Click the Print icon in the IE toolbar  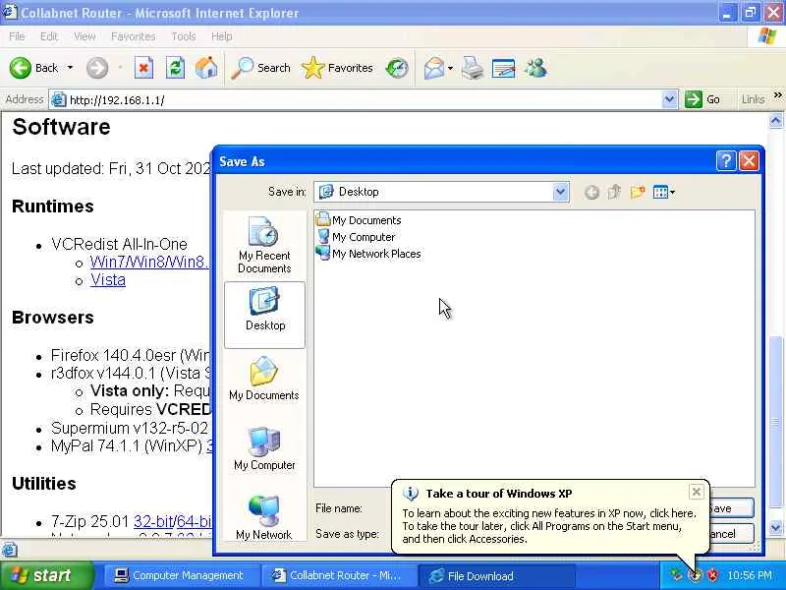[473, 68]
